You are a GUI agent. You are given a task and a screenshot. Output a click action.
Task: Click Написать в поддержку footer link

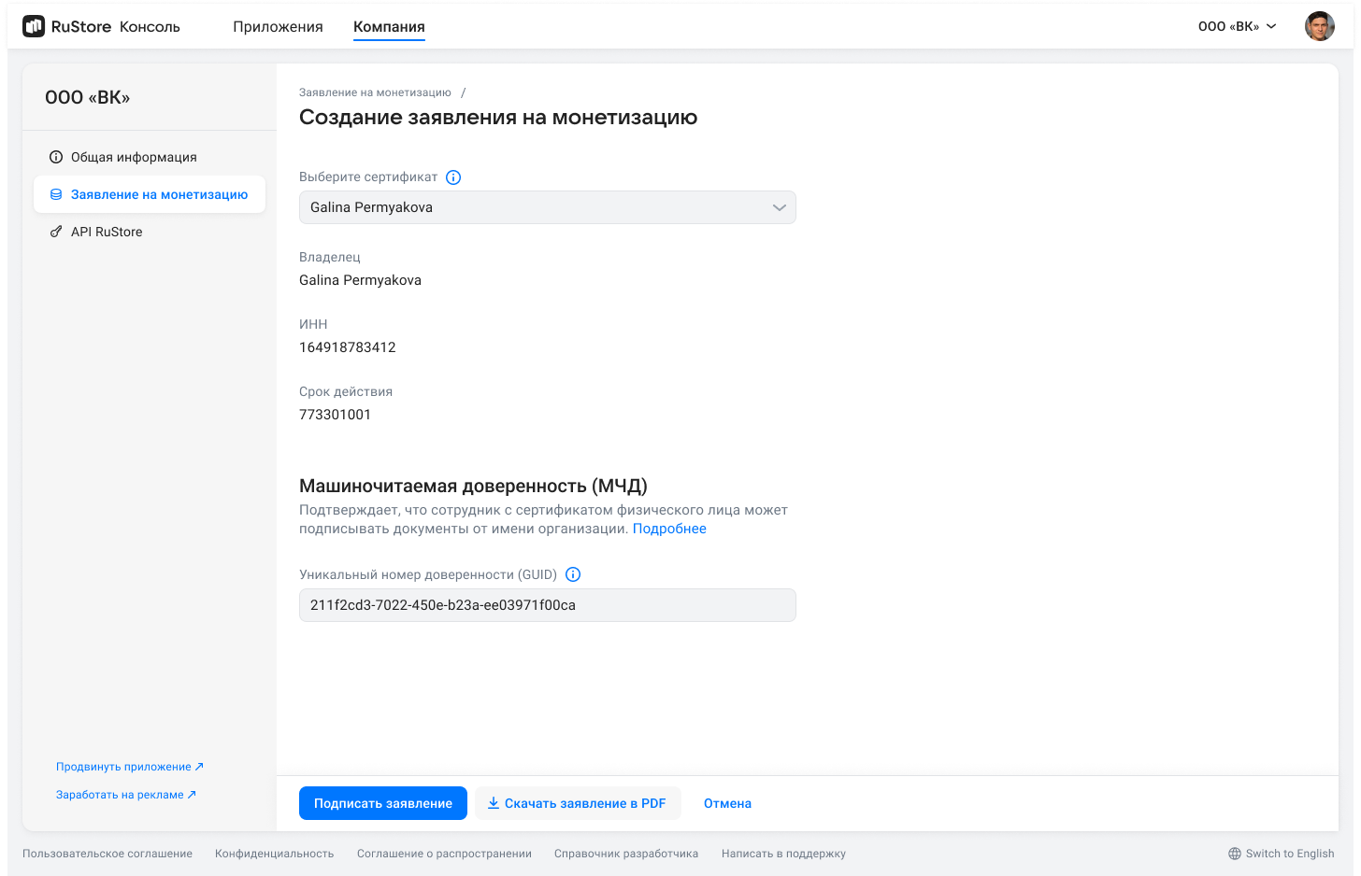click(783, 854)
